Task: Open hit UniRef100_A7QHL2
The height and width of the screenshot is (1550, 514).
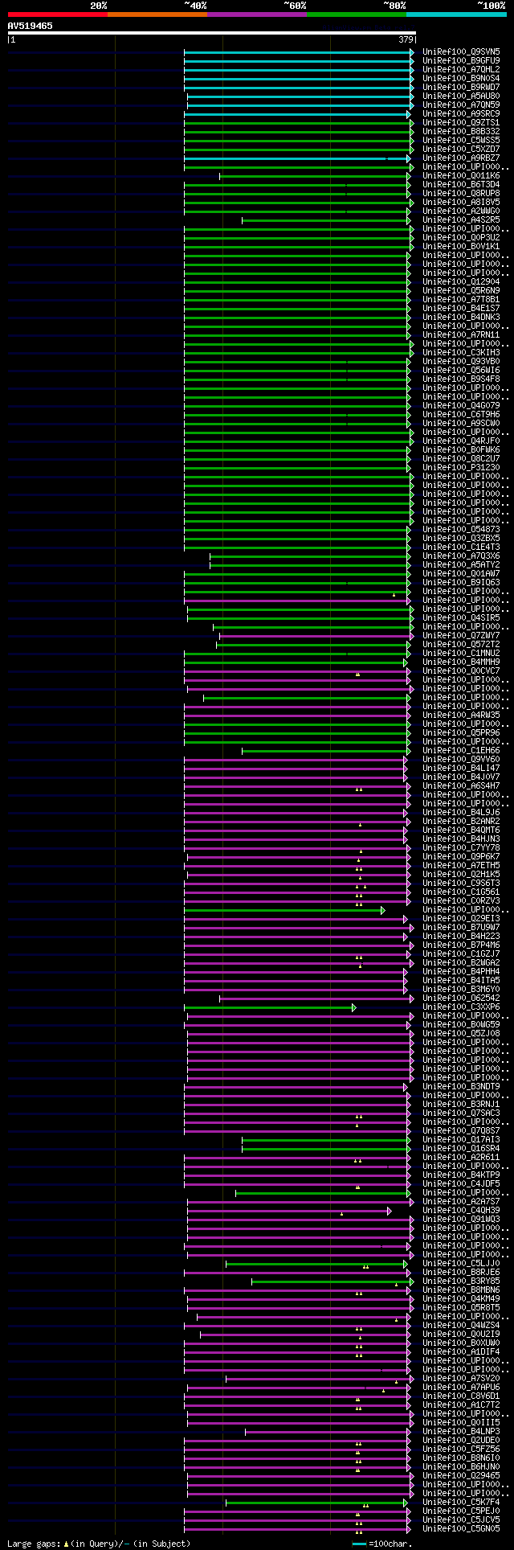Action: [461, 70]
